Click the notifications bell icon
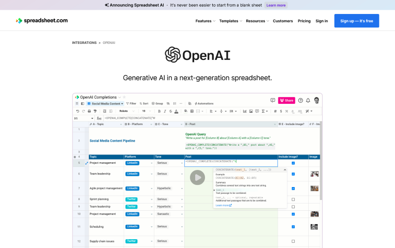This screenshot has height=248, width=395. pyautogui.click(x=308, y=100)
